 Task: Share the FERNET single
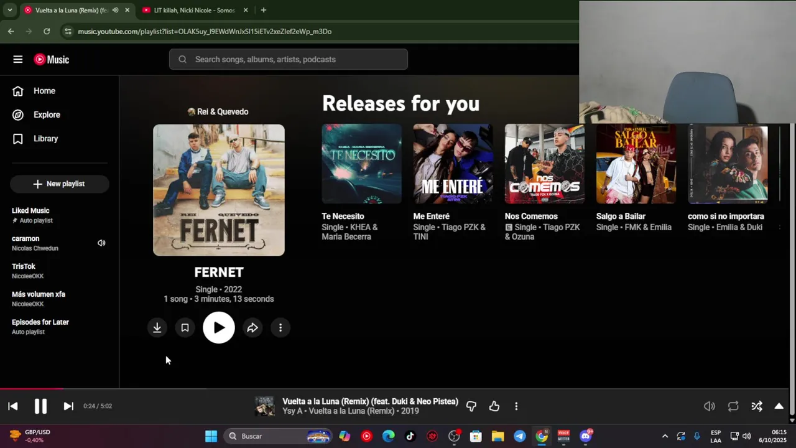[252, 327]
